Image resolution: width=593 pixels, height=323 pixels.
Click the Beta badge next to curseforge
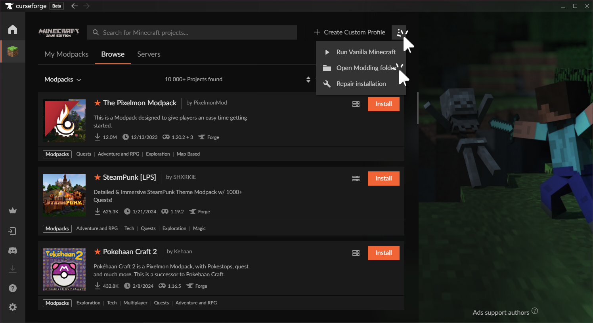click(x=57, y=6)
